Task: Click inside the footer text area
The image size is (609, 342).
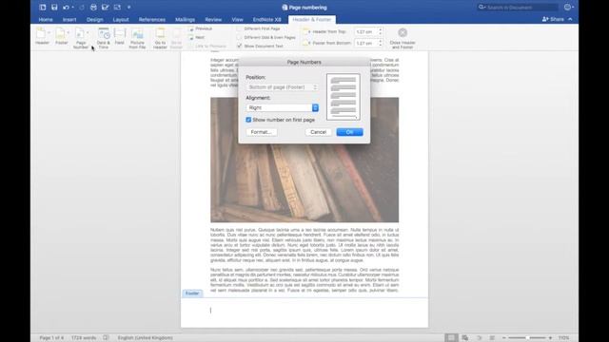Action: [x=304, y=311]
